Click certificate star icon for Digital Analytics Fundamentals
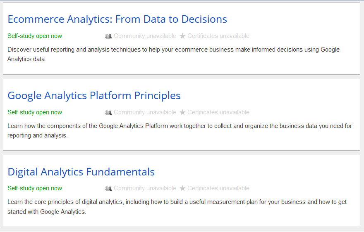The image size is (364, 232). (x=183, y=189)
